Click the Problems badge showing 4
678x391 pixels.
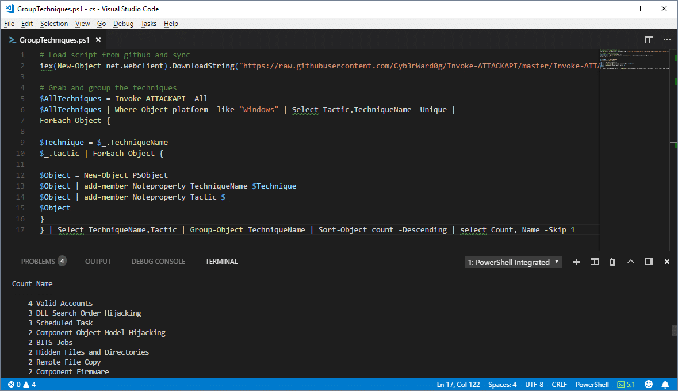tap(62, 261)
